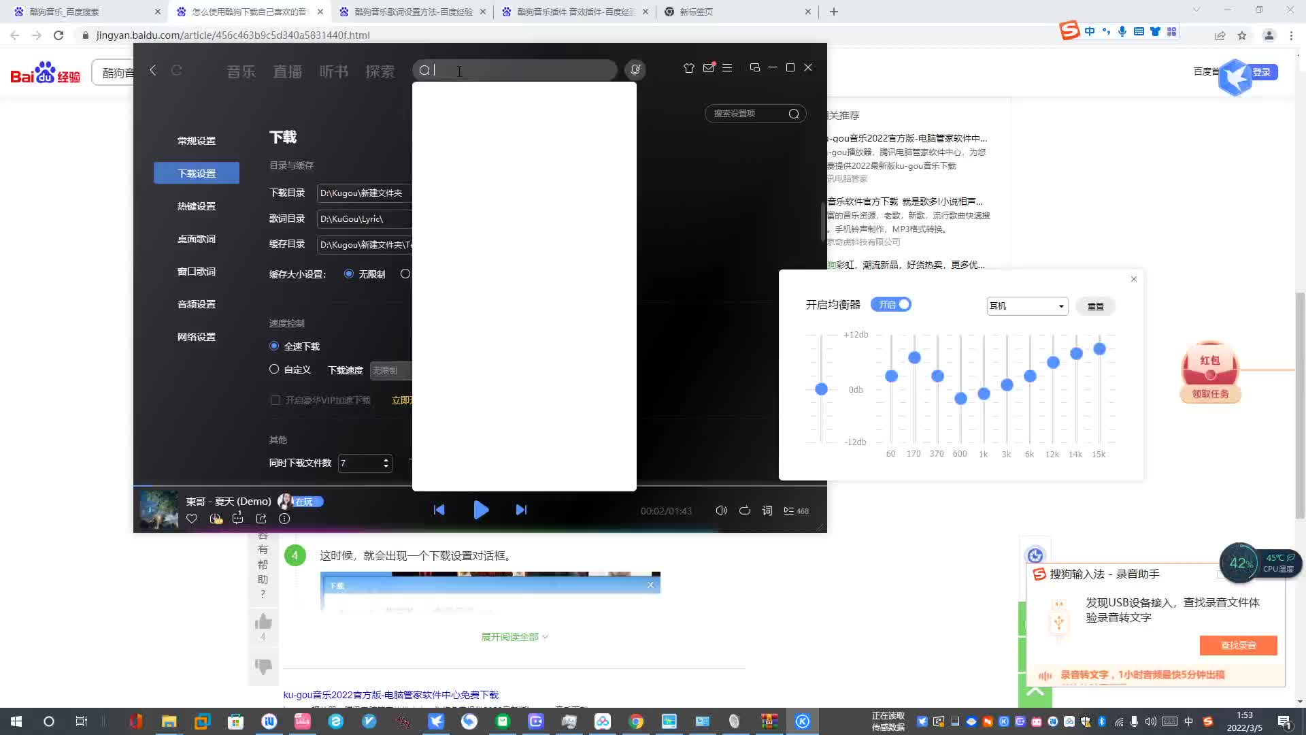Click the 15k equalizer slider handle
1306x735 pixels.
coord(1099,349)
